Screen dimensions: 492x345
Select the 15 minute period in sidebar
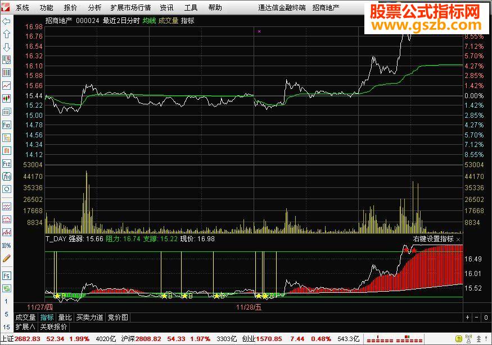click(x=6, y=327)
